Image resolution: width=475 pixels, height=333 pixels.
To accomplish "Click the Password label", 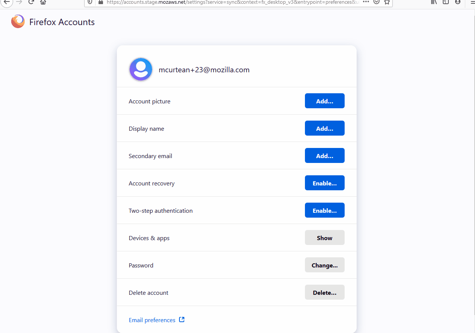I will tap(141, 265).
